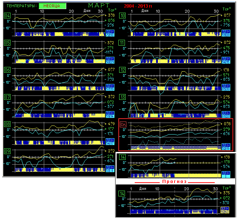Select the 08 year label box
The height and width of the screenshot is (221, 239).
[7, 124]
